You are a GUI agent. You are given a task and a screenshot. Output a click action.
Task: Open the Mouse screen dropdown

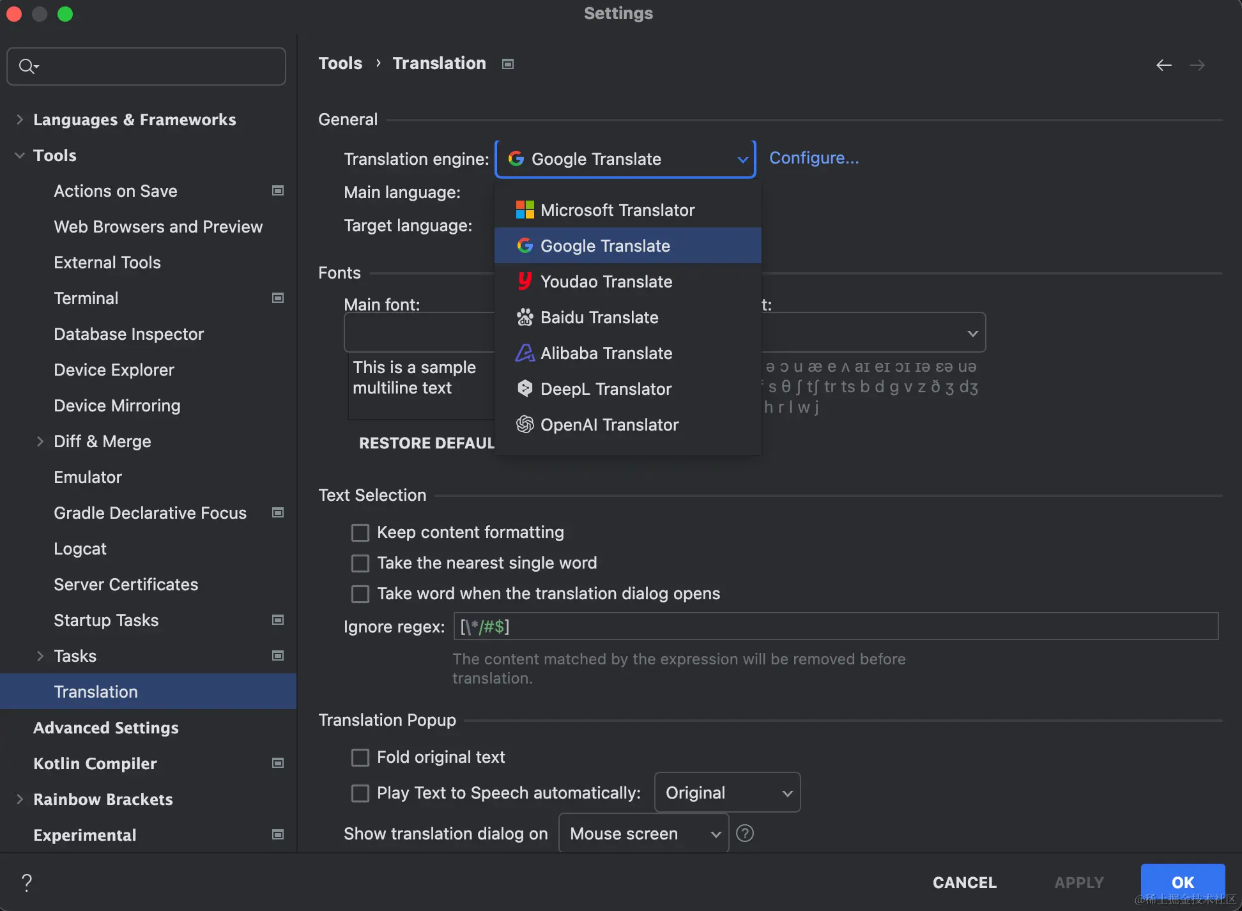[643, 834]
